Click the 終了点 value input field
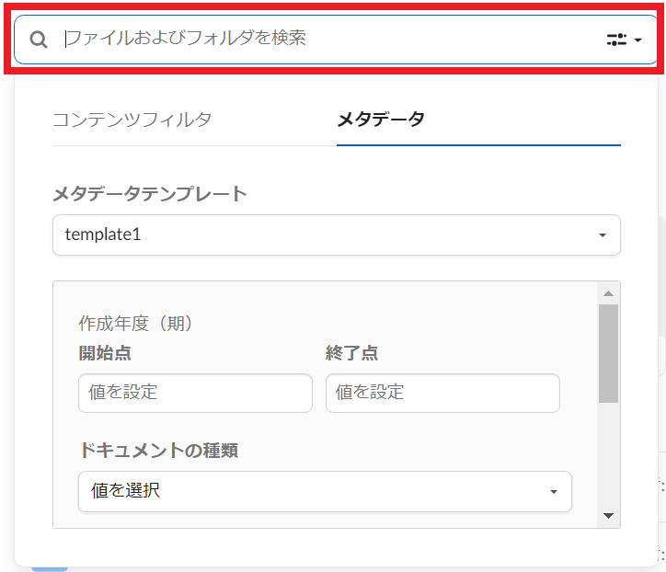 coord(442,393)
